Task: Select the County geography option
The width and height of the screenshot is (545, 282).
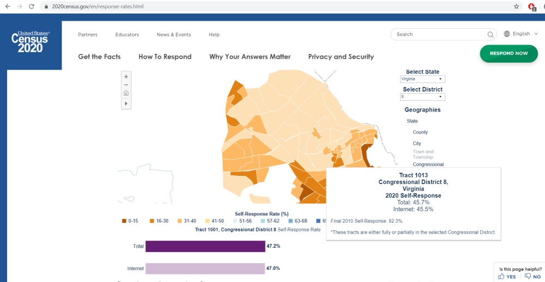Action: 420,132
